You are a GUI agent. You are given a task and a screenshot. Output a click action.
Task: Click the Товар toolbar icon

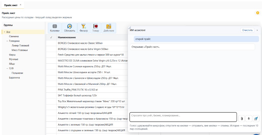(96, 28)
